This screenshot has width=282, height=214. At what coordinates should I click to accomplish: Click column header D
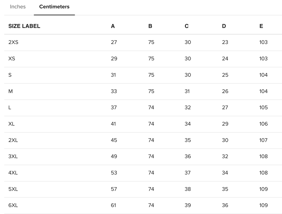tap(224, 26)
